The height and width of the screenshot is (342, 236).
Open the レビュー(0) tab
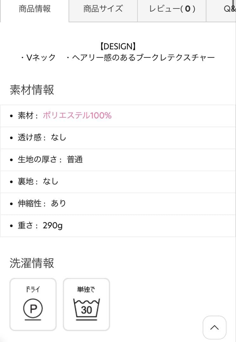tap(172, 9)
